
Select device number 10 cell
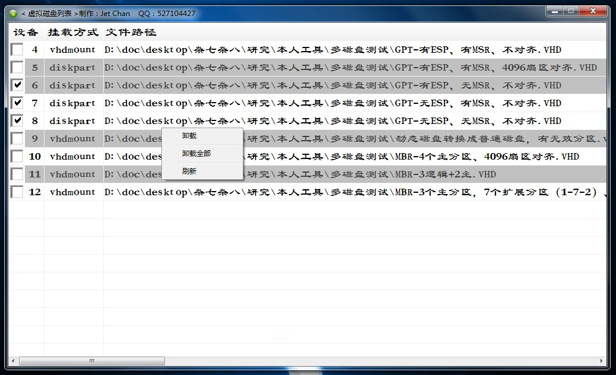(34, 156)
